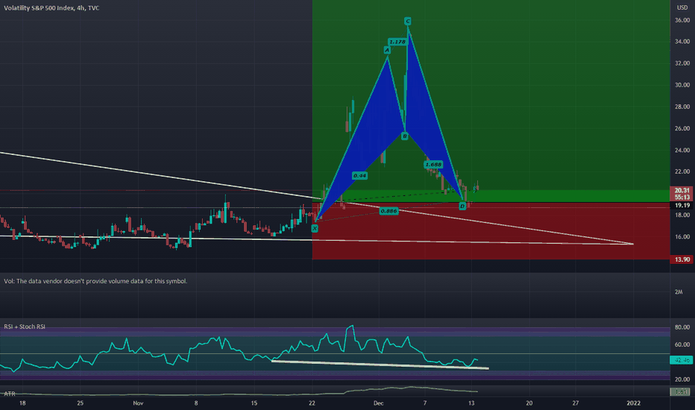This screenshot has width=695, height=410.
Task: Click the 80.00 RSI axis label
Action: coord(682,327)
